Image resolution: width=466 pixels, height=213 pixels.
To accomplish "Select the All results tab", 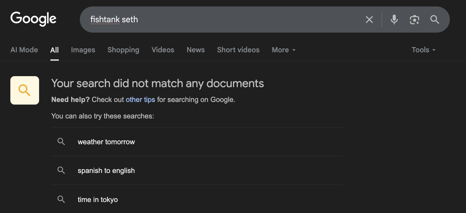I will pyautogui.click(x=55, y=50).
